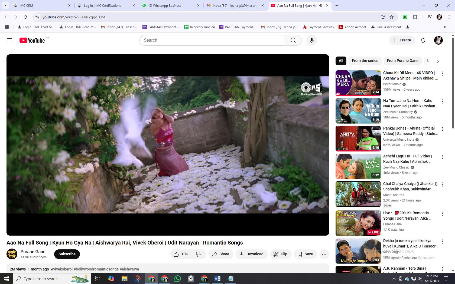
Task: Open options for Chal Chaiya Chaiya video
Action: pos(442,184)
